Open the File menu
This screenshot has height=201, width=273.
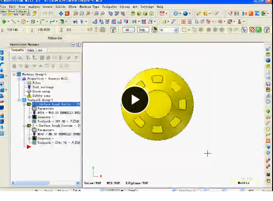(x=3, y=7)
